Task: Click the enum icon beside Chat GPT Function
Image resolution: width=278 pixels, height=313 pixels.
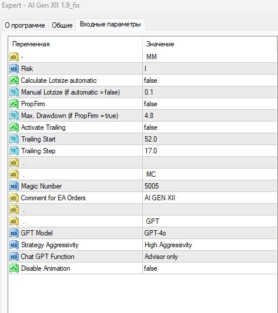Action: [14, 257]
